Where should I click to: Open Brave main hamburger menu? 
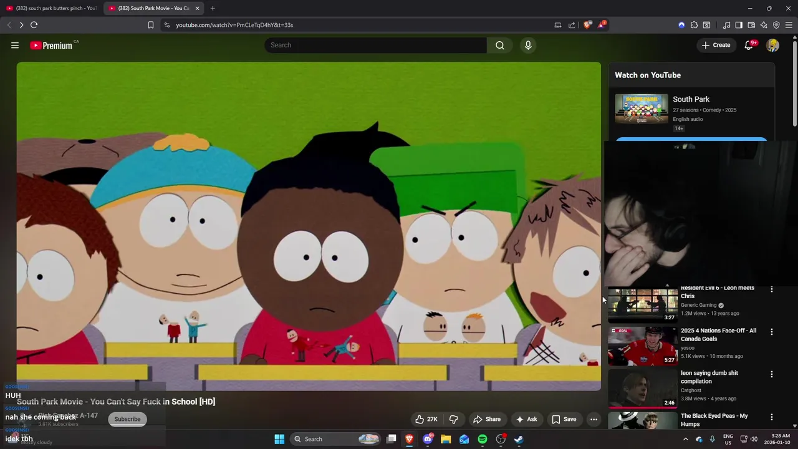click(x=789, y=25)
